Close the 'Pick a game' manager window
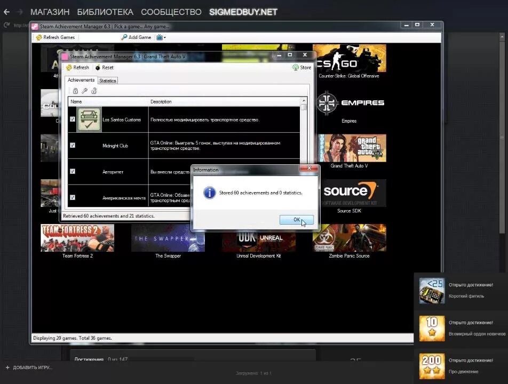Image resolution: width=508 pixels, height=384 pixels. point(432,25)
